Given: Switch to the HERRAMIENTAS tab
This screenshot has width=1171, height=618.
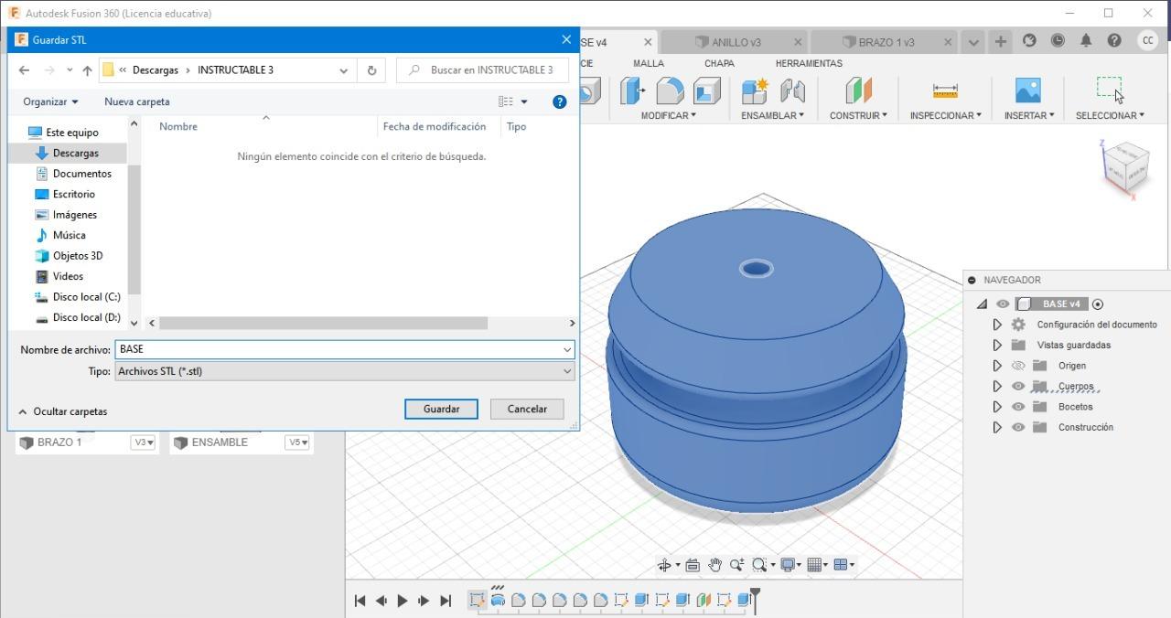Looking at the screenshot, I should coord(809,63).
